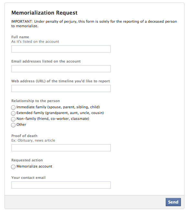Click the Other option label text
189x210 pixels.
21,124
